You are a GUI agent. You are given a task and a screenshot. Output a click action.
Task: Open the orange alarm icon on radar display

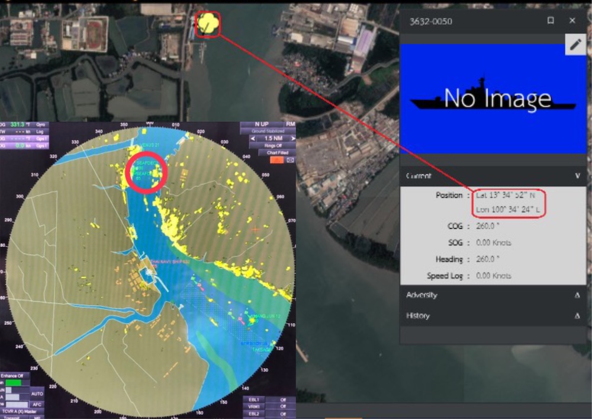(277, 160)
